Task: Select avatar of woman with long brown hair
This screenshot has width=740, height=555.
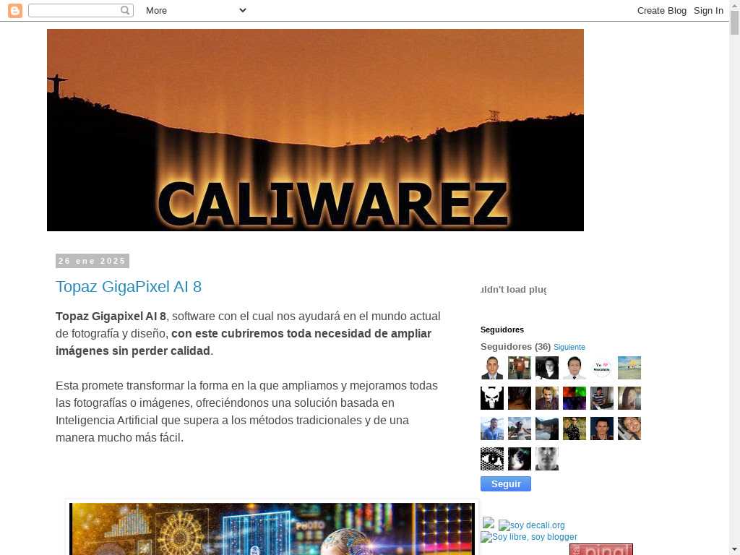Action: point(629,398)
